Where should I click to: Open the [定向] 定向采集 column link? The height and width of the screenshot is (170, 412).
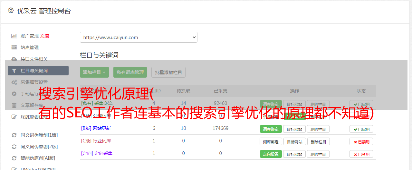[97, 153]
